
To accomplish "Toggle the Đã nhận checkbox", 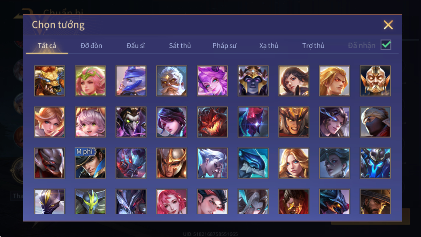I will point(386,45).
